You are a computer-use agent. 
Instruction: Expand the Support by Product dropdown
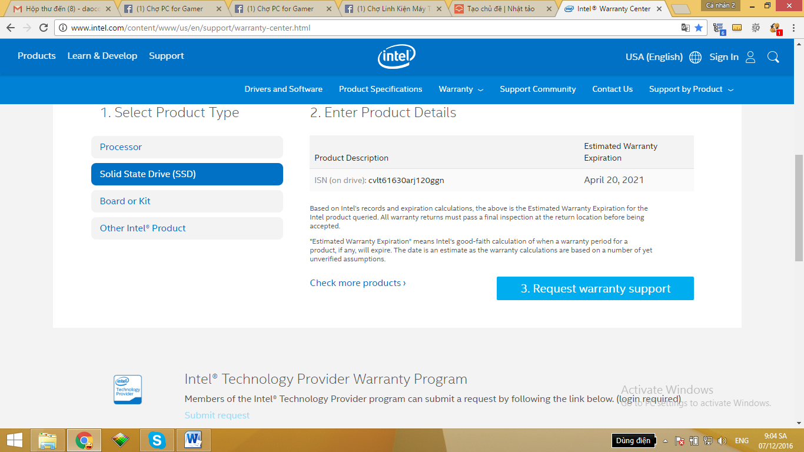[x=692, y=89]
